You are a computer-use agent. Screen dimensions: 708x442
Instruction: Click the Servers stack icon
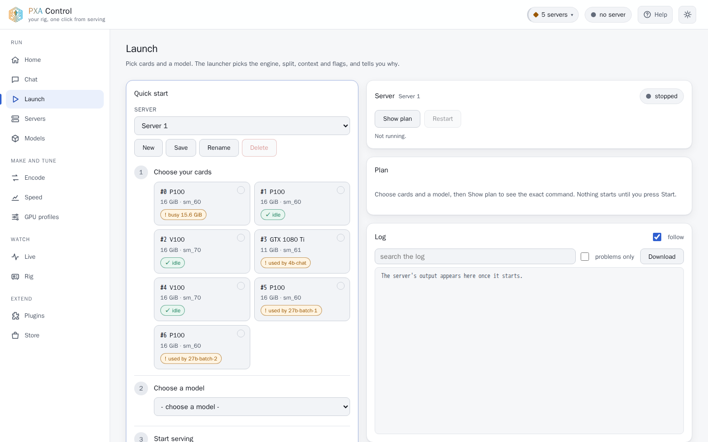pyautogui.click(x=15, y=119)
